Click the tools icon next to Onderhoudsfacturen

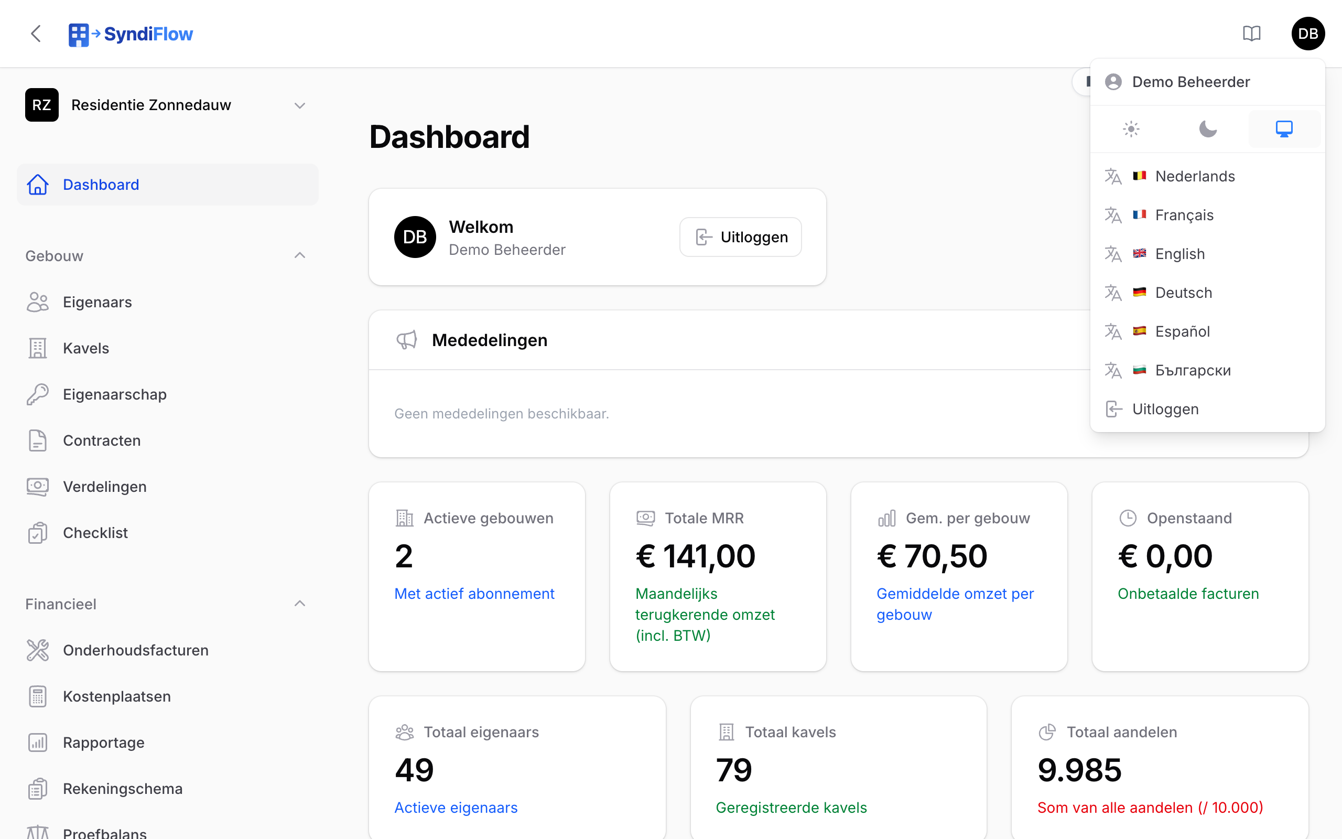point(38,650)
